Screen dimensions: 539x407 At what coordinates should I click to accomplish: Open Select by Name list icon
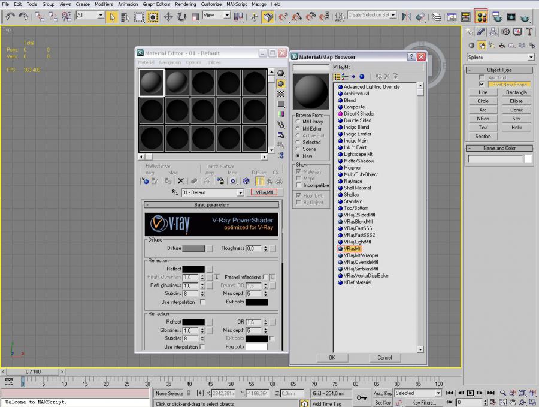click(125, 17)
